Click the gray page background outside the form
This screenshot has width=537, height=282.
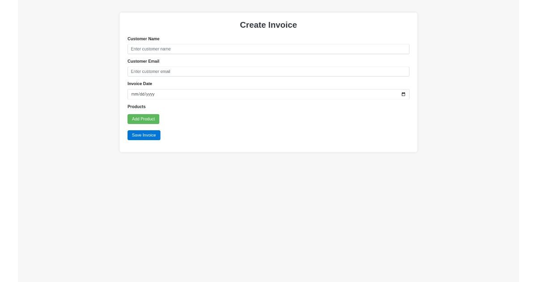click(x=268, y=215)
